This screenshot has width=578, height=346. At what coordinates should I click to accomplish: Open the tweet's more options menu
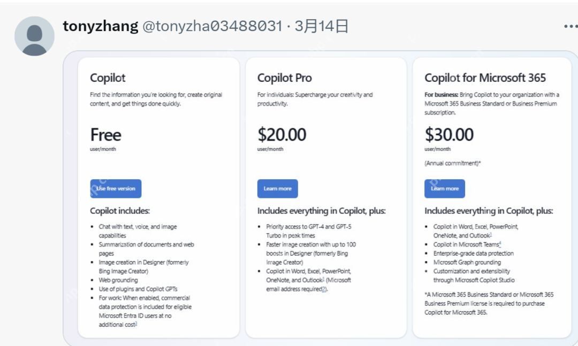point(570,26)
